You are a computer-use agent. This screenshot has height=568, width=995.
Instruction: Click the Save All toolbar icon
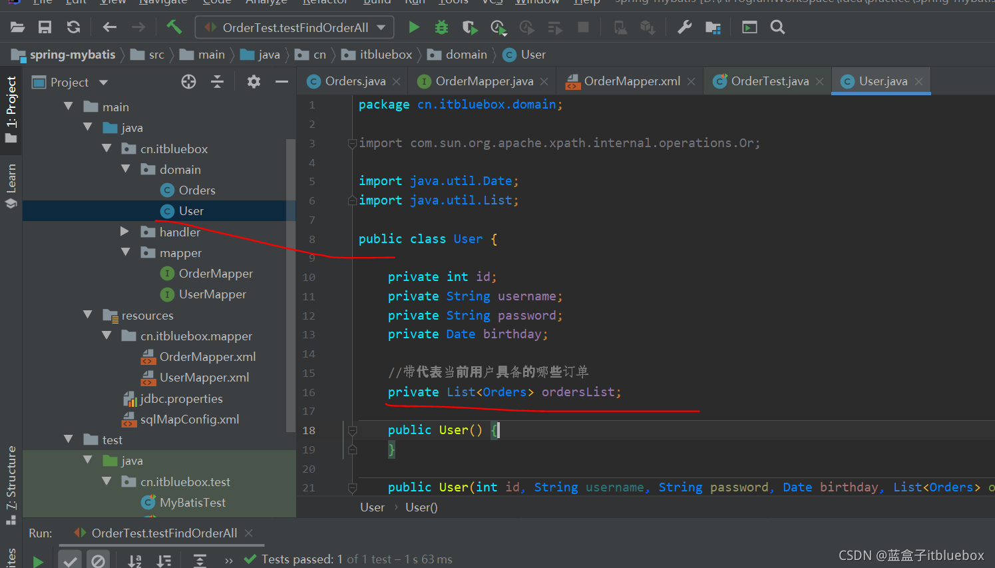tap(45, 27)
